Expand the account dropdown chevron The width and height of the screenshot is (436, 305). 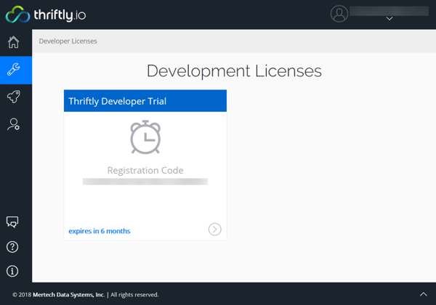click(x=389, y=19)
